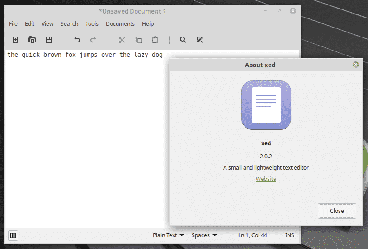
Task: Click the Open file toolbar icon
Action: pos(32,40)
